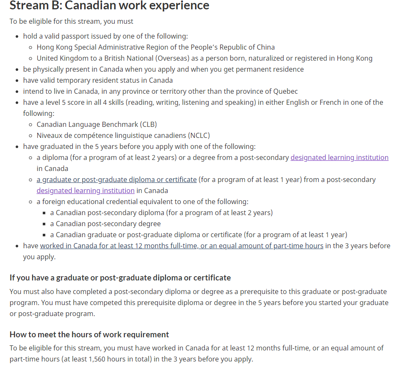Image resolution: width=400 pixels, height=367 pixels.
Task: Click the 'a Canadian post-secondary diploma' 2-year sub-item
Action: (161, 213)
